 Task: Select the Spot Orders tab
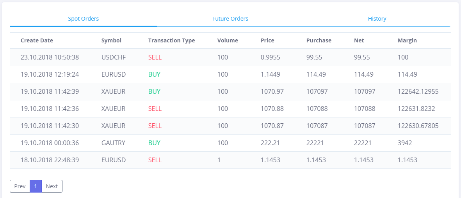point(84,19)
